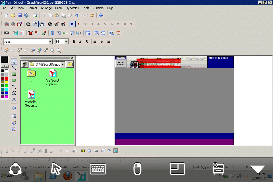Click the OLE object insert icon
Viewport: 273px width, 182px height.
click(7, 33)
